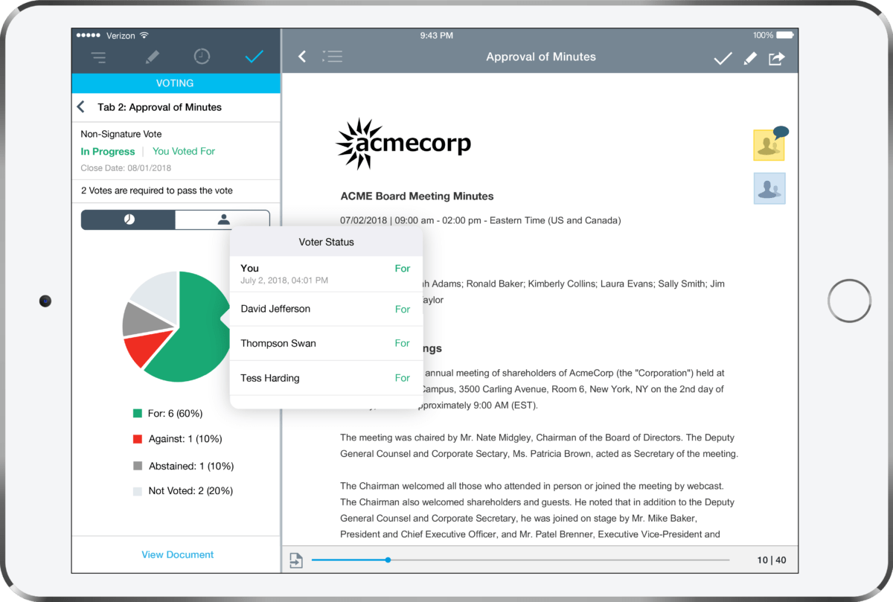
Task: Select Thompson Swan in Voter Status
Action: [326, 343]
